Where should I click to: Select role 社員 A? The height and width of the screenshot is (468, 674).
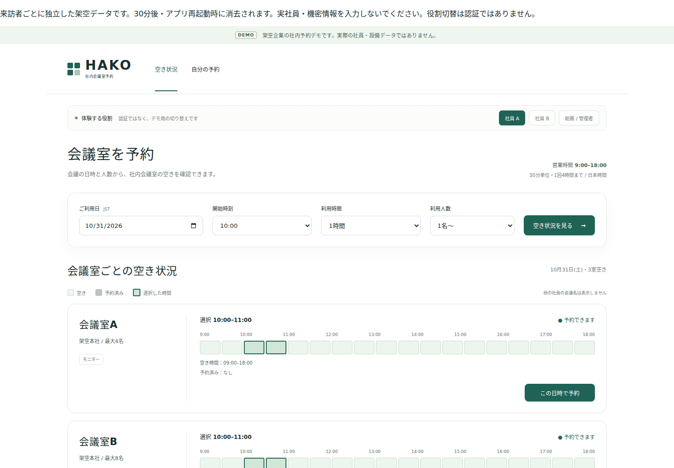tap(512, 118)
